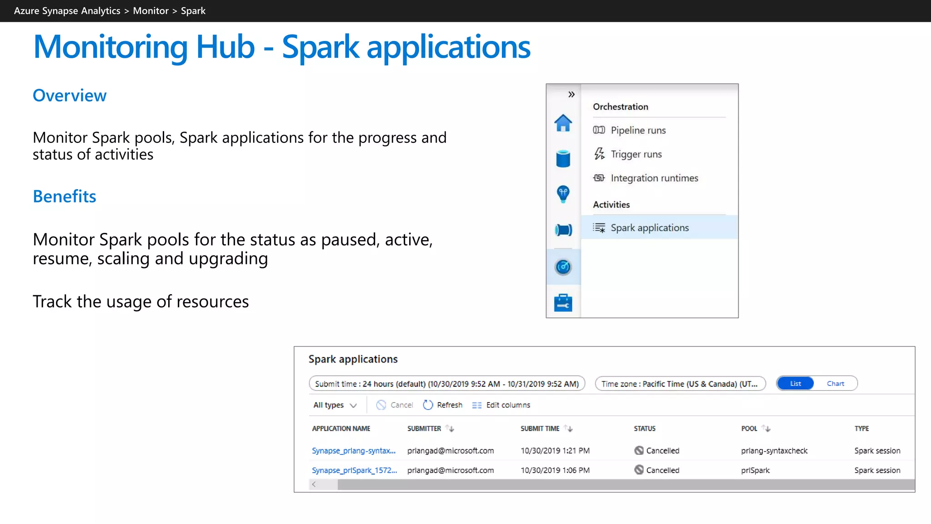This screenshot has height=524, width=931.
Task: Click the Cancel circle icon
Action: click(381, 405)
